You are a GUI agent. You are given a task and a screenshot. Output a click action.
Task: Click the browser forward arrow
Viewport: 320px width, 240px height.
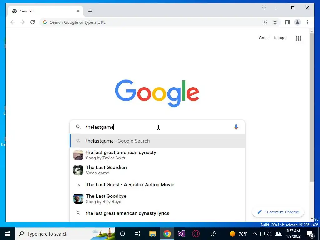click(22, 22)
